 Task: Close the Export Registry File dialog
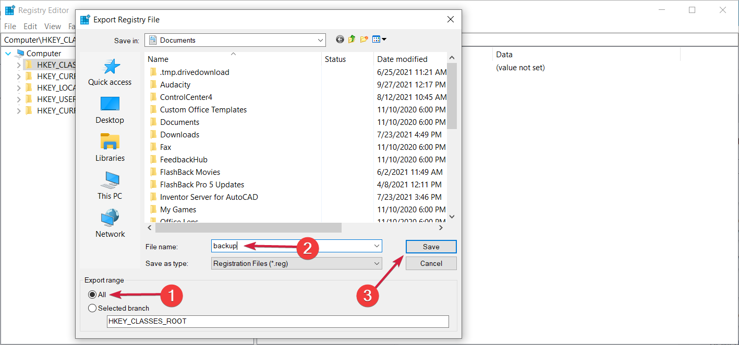tap(451, 20)
